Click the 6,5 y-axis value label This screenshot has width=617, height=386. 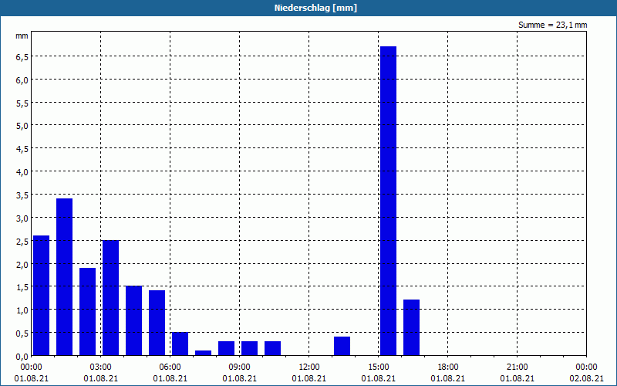[x=22, y=57]
